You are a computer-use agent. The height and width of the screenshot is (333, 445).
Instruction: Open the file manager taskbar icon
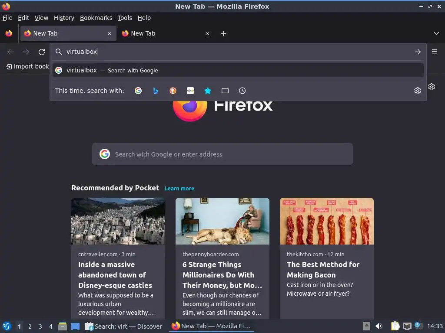pos(63,326)
